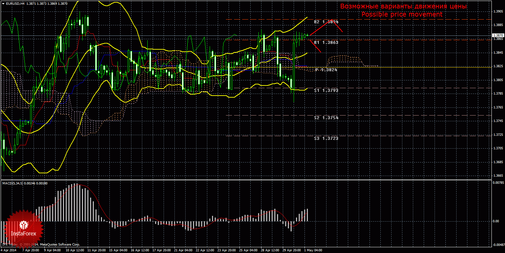Screen dimensions: 505x253
Task: Select the R2 1.3894 resistance label
Action: [x=326, y=22]
